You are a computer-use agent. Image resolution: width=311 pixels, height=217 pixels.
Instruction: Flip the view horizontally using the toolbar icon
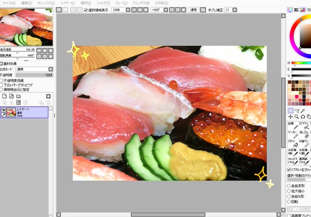203,10
